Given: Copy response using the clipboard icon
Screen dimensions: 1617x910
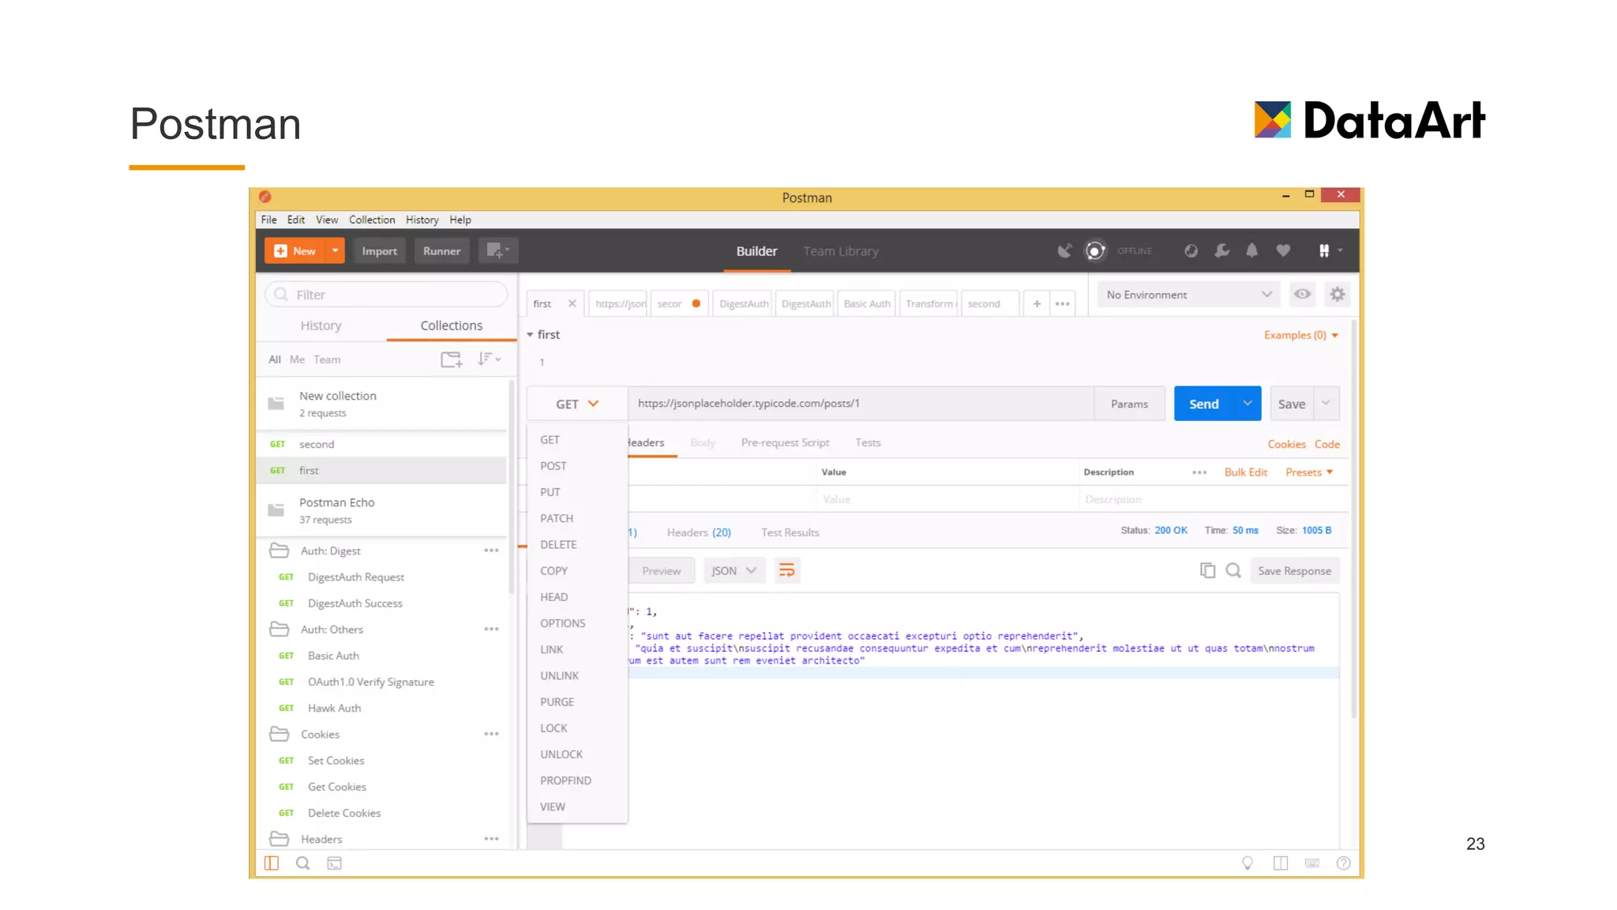Looking at the screenshot, I should (x=1207, y=570).
